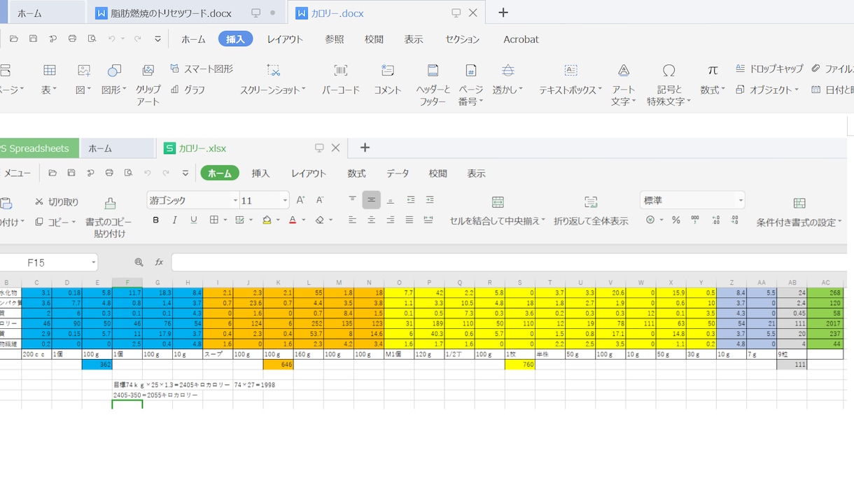This screenshot has height=499, width=854.
Task: Open Writer Acrobat tab
Action: (x=521, y=39)
